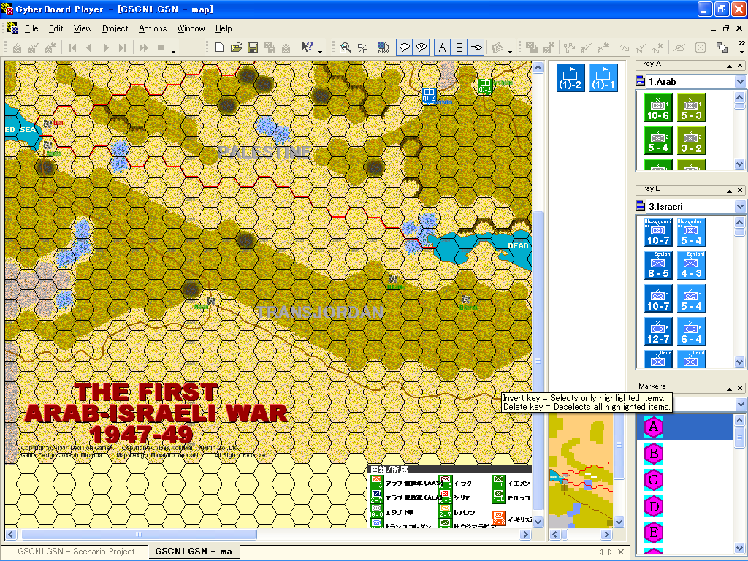Open the Actions menu

(x=153, y=28)
